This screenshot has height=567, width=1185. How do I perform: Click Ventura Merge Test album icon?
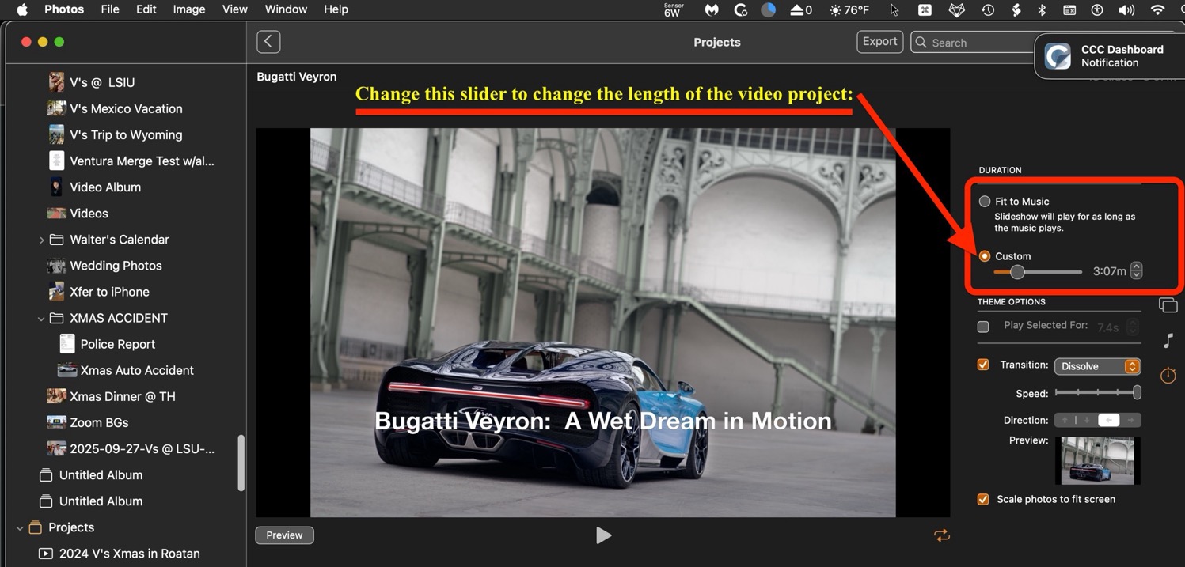pyautogui.click(x=56, y=161)
